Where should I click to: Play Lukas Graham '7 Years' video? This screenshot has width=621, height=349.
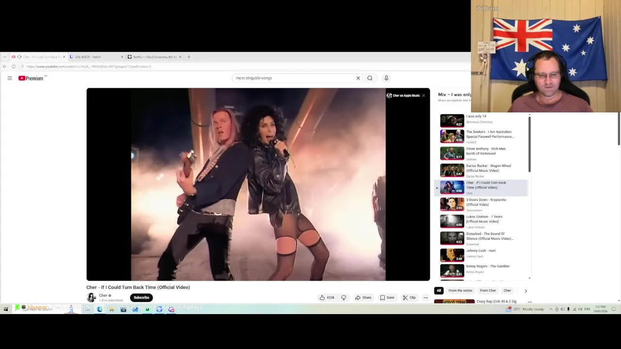click(x=482, y=221)
